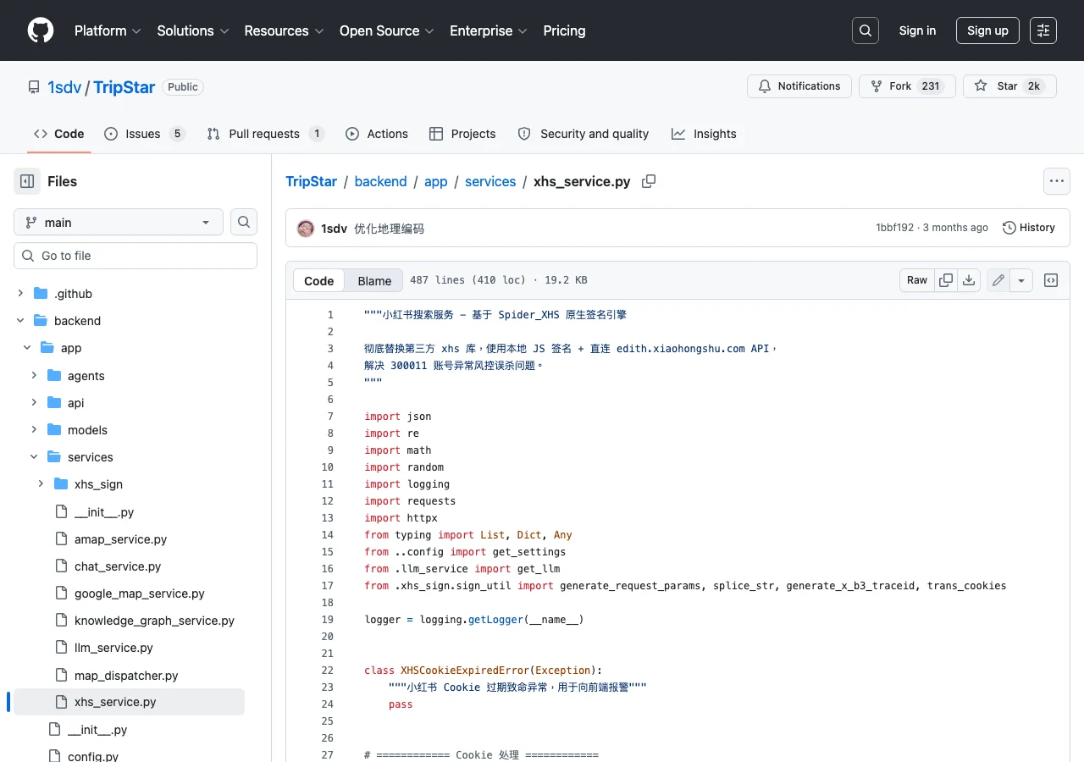Screen dimensions: 1084x762
Task: Copy raw file icon
Action: pos(946,280)
